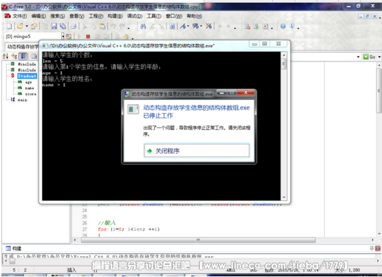The height and width of the screenshot is (277, 382).
Task: Open the 工具(T) menu
Action: point(154,16)
